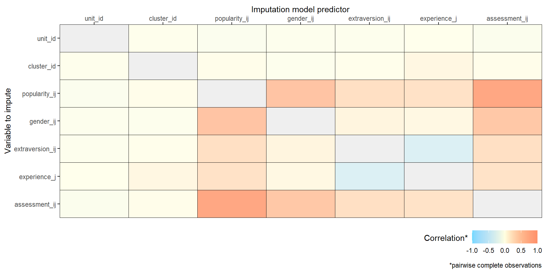Click the "Variable to impute" axis title
This screenshot has height=273, width=546.
(8, 121)
